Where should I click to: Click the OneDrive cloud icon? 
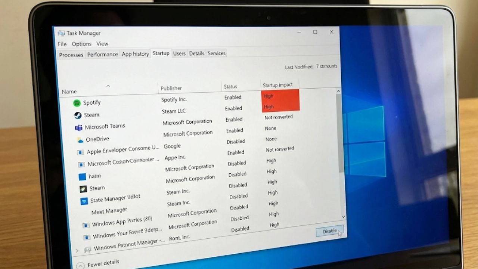80,139
